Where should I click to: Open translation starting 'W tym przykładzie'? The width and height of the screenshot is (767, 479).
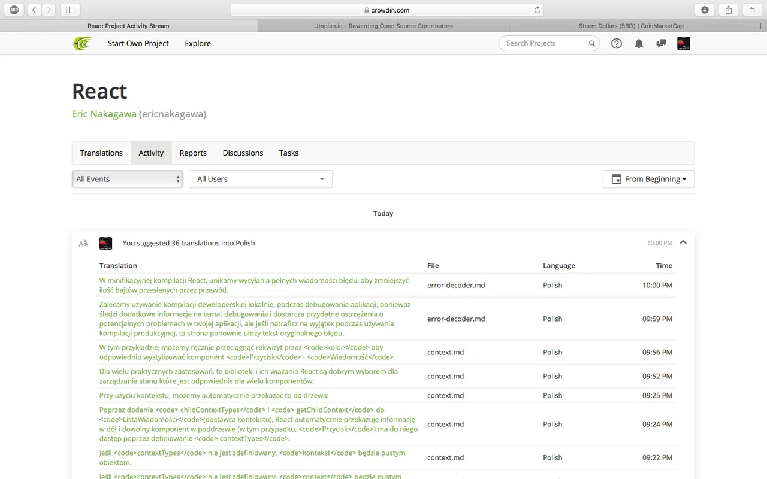coord(247,352)
